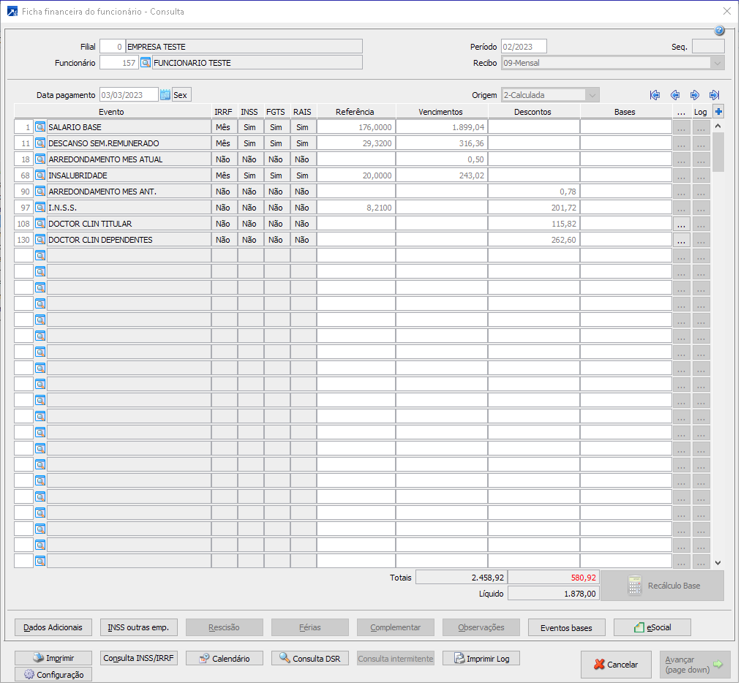This screenshot has width=749, height=688.
Task: Click the scrollbar down arrow of events grid
Action: pyautogui.click(x=718, y=562)
